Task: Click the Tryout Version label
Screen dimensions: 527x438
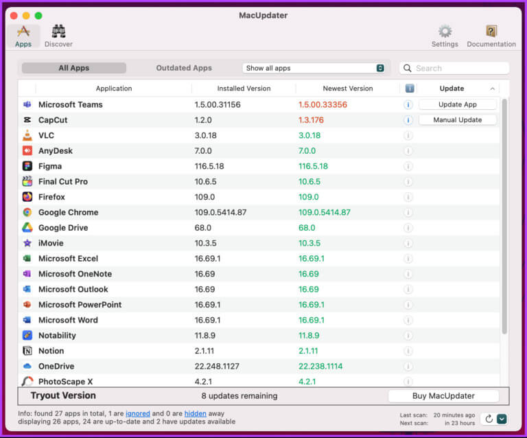Action: tap(63, 395)
